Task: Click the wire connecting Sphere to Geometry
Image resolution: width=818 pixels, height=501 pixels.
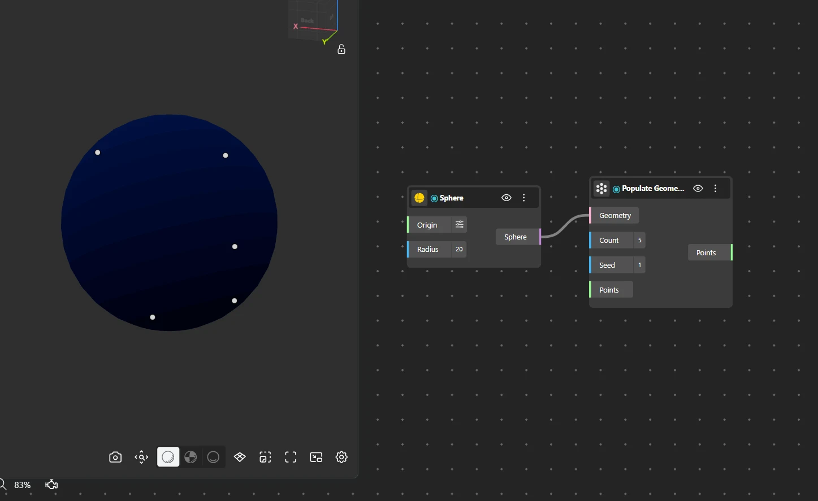Action: (x=565, y=226)
